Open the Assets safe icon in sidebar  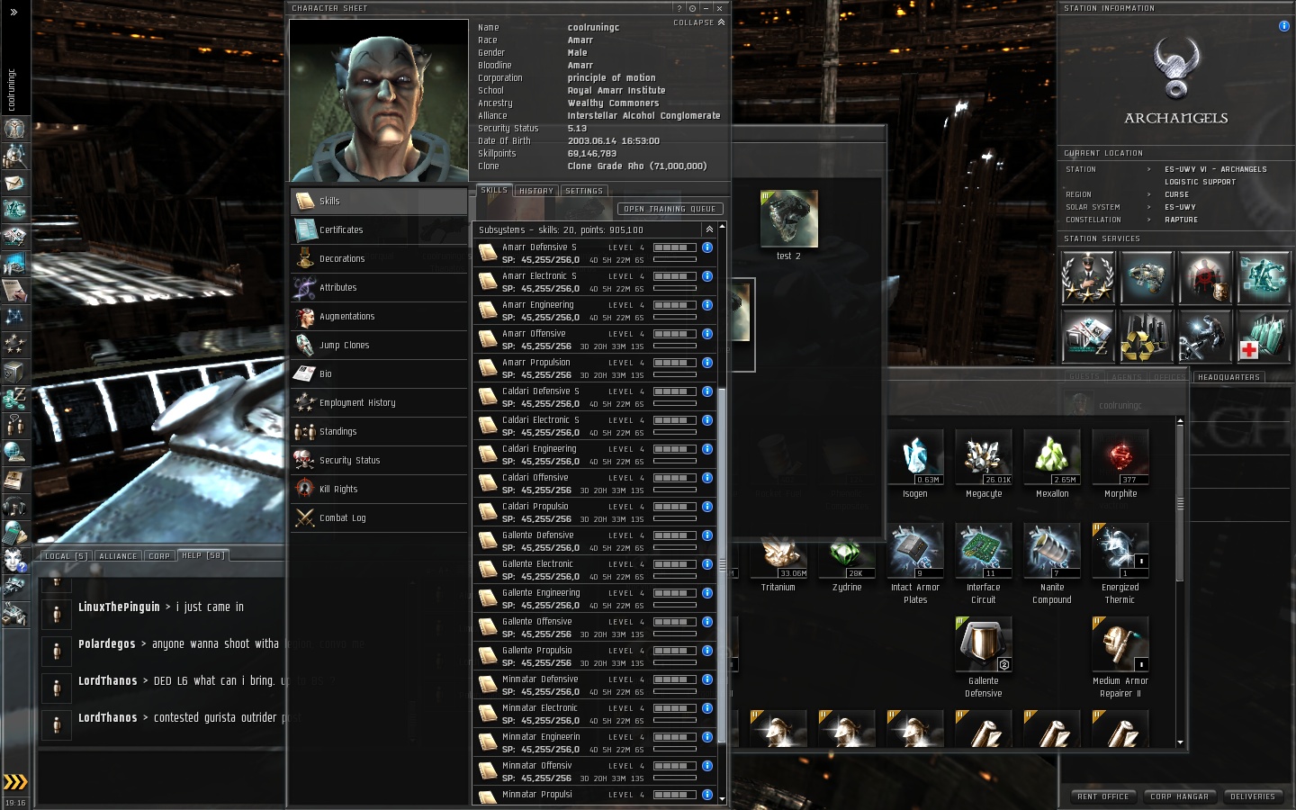pyautogui.click(x=14, y=371)
